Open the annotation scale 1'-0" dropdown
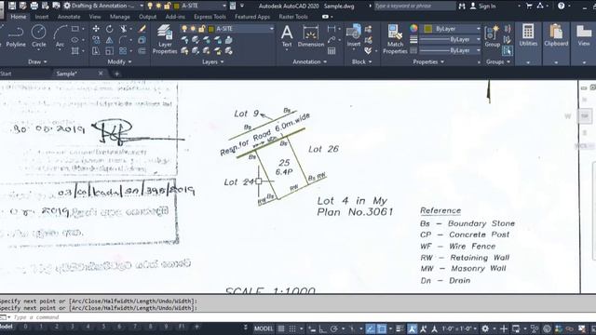The width and height of the screenshot is (596, 335). [459, 328]
